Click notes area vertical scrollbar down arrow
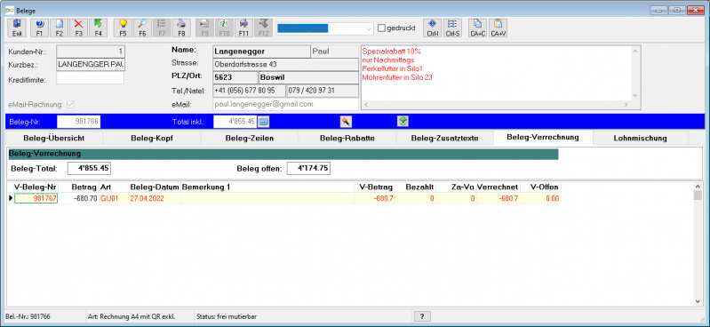Viewport: 710px width, 327px height. tap(635, 96)
